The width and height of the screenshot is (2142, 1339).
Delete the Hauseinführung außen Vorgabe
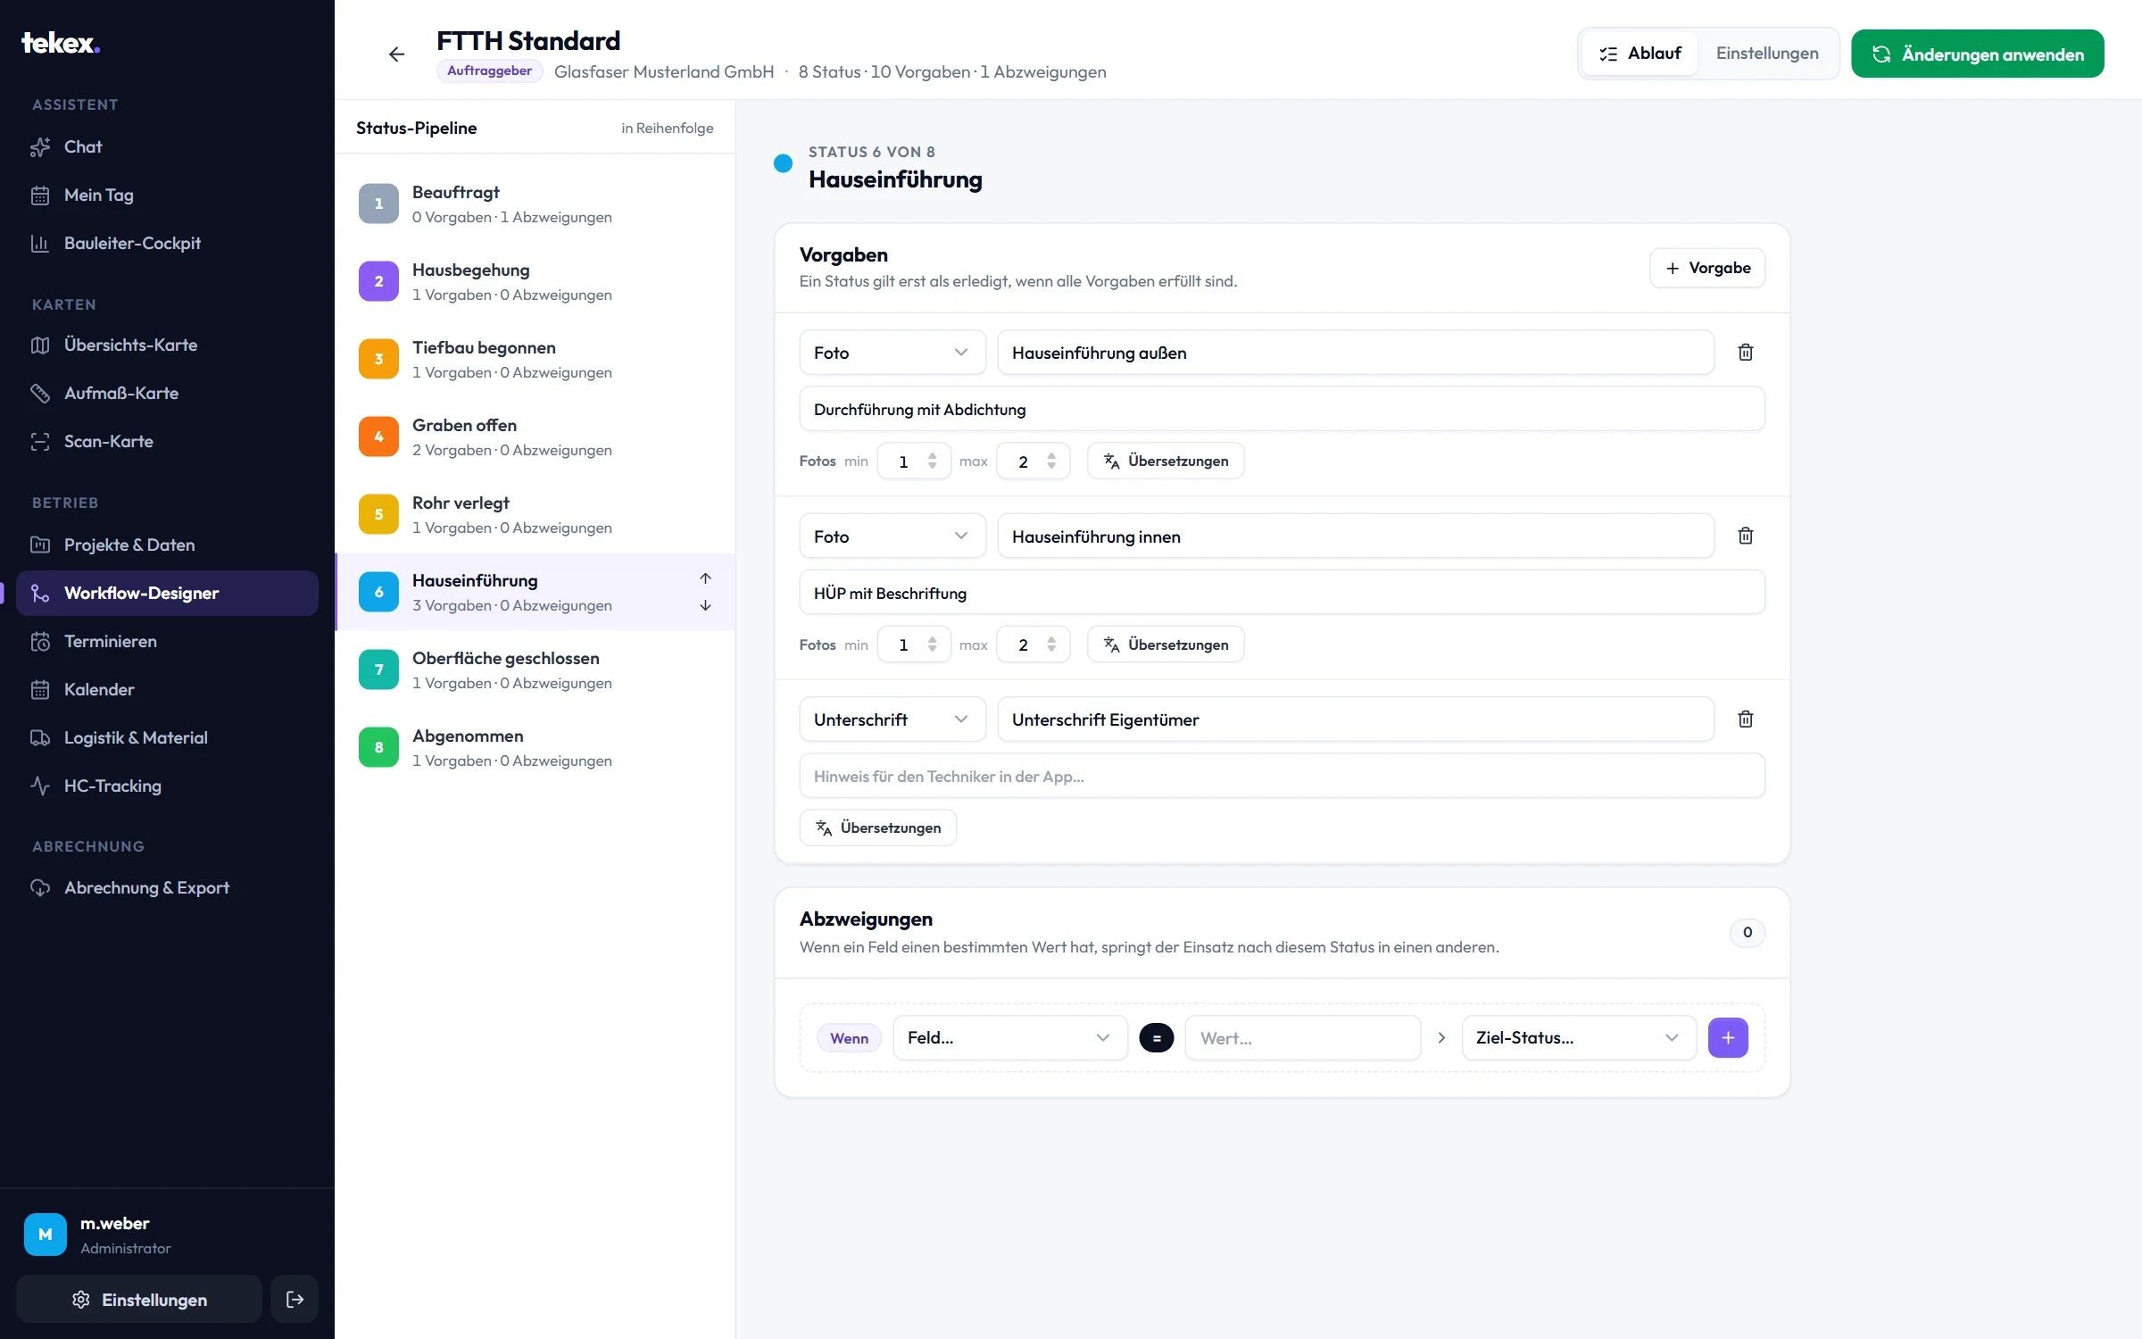pyautogui.click(x=1746, y=353)
